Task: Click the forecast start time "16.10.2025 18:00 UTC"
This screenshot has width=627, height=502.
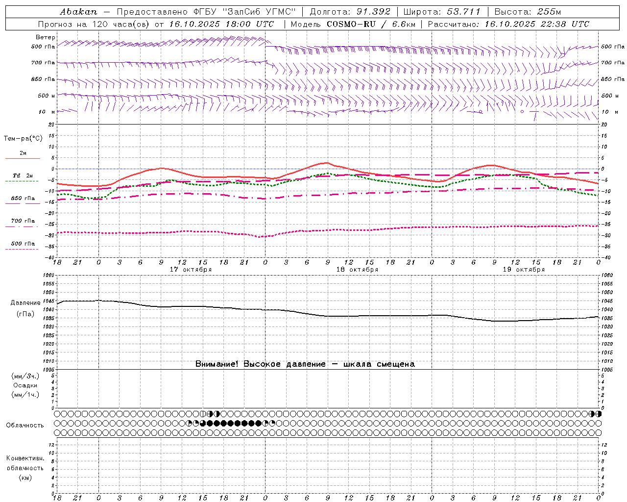Action: pyautogui.click(x=221, y=24)
